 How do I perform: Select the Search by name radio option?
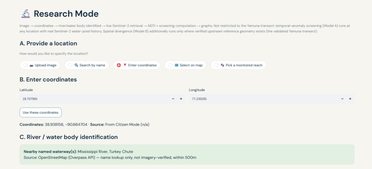click(87, 65)
